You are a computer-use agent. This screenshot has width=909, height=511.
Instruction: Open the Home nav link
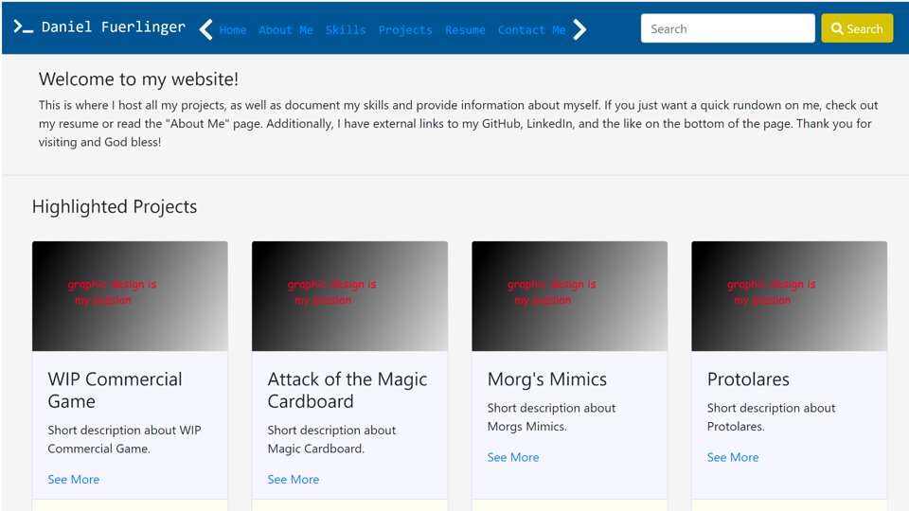tap(233, 30)
